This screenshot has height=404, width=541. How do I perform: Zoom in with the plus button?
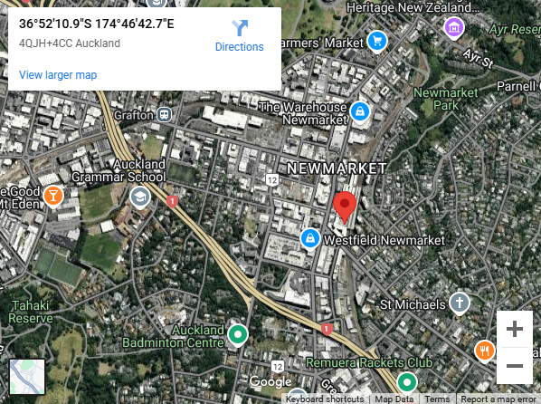[x=515, y=329]
